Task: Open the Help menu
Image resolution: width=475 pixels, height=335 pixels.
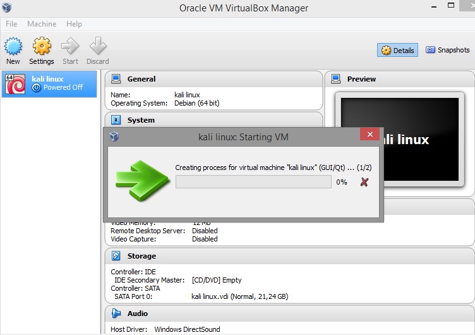Action: (x=75, y=24)
